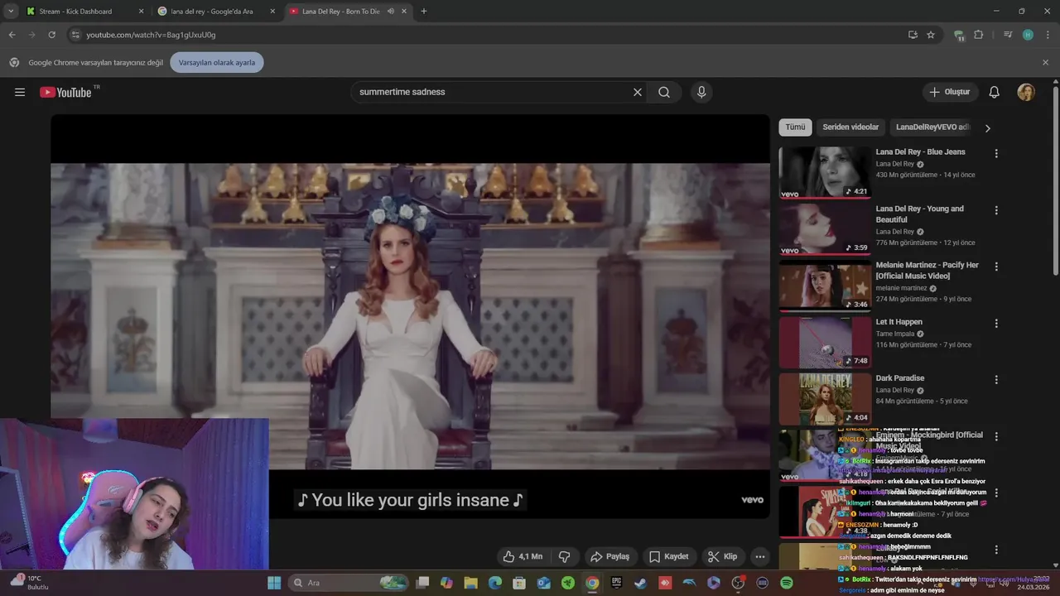Open the Oluştur create menu
The width and height of the screenshot is (1060, 596).
click(x=950, y=92)
